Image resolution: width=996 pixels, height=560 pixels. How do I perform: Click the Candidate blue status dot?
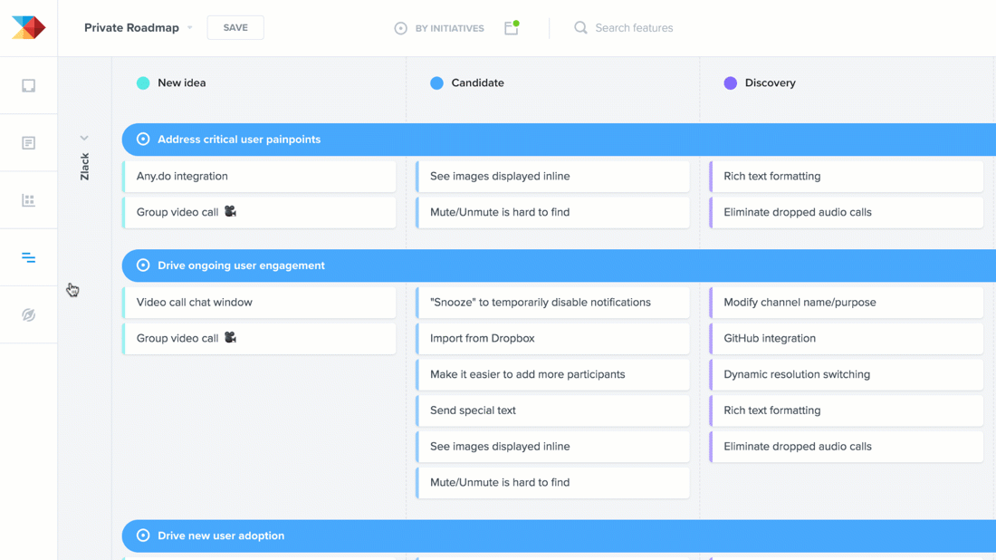pyautogui.click(x=436, y=82)
